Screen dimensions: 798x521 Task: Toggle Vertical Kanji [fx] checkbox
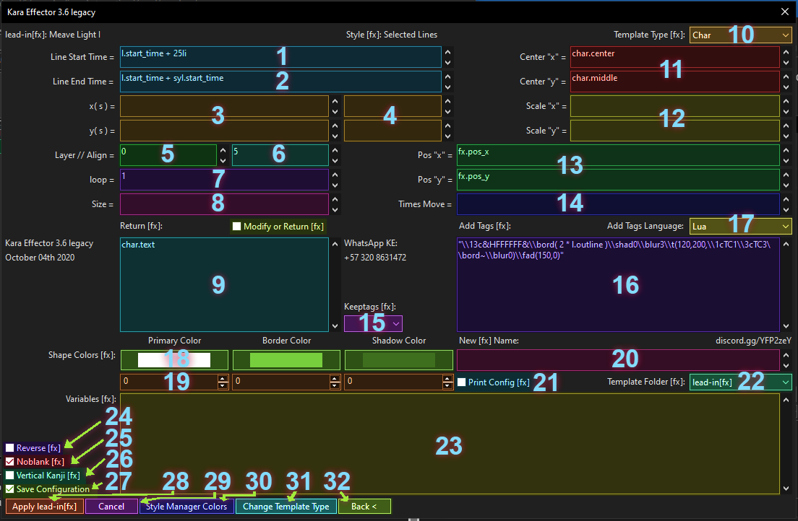click(x=10, y=476)
